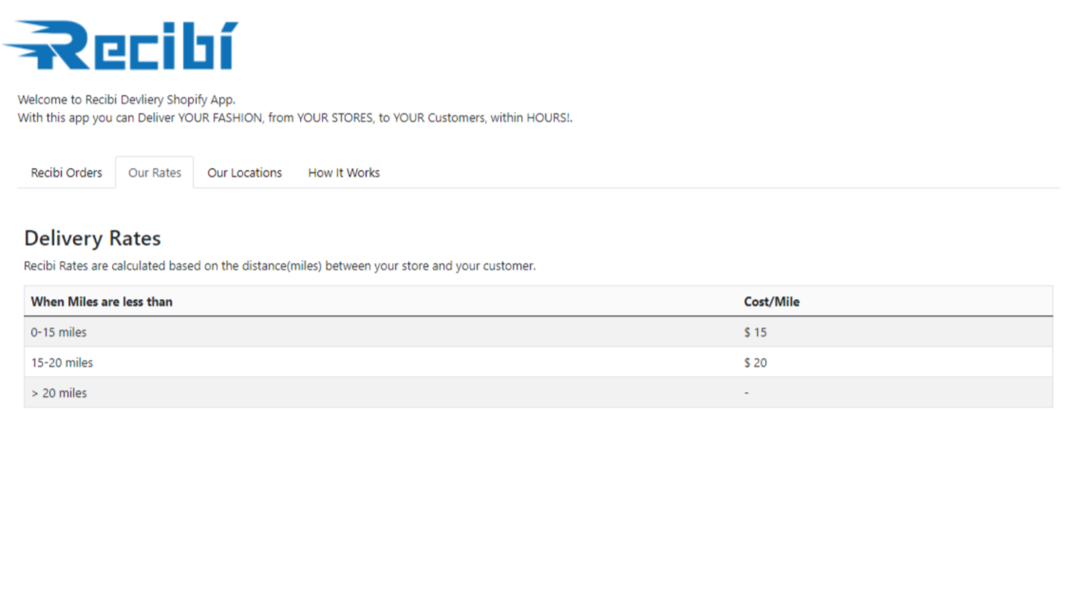Select the Our Rates tab
Screen dimensions: 1072x603
pos(155,173)
